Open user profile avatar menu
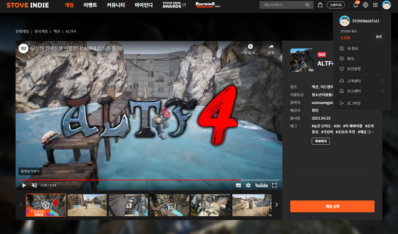The height and width of the screenshot is (234, 398). click(386, 5)
